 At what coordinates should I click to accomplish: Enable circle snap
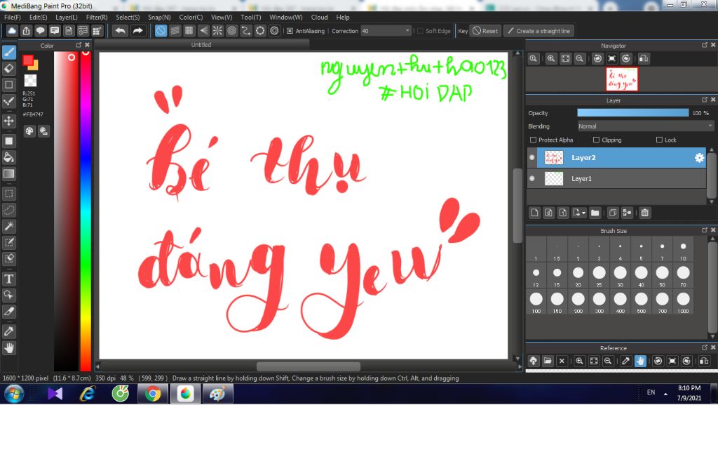231,31
